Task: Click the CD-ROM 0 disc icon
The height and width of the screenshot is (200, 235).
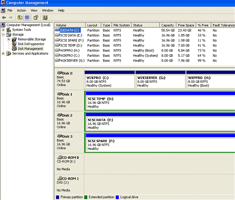Action: pos(59,157)
